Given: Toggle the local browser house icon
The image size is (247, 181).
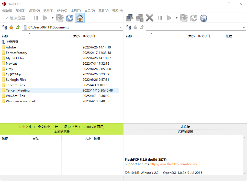Looking at the screenshot, I should pyautogui.click(x=80, y=18).
